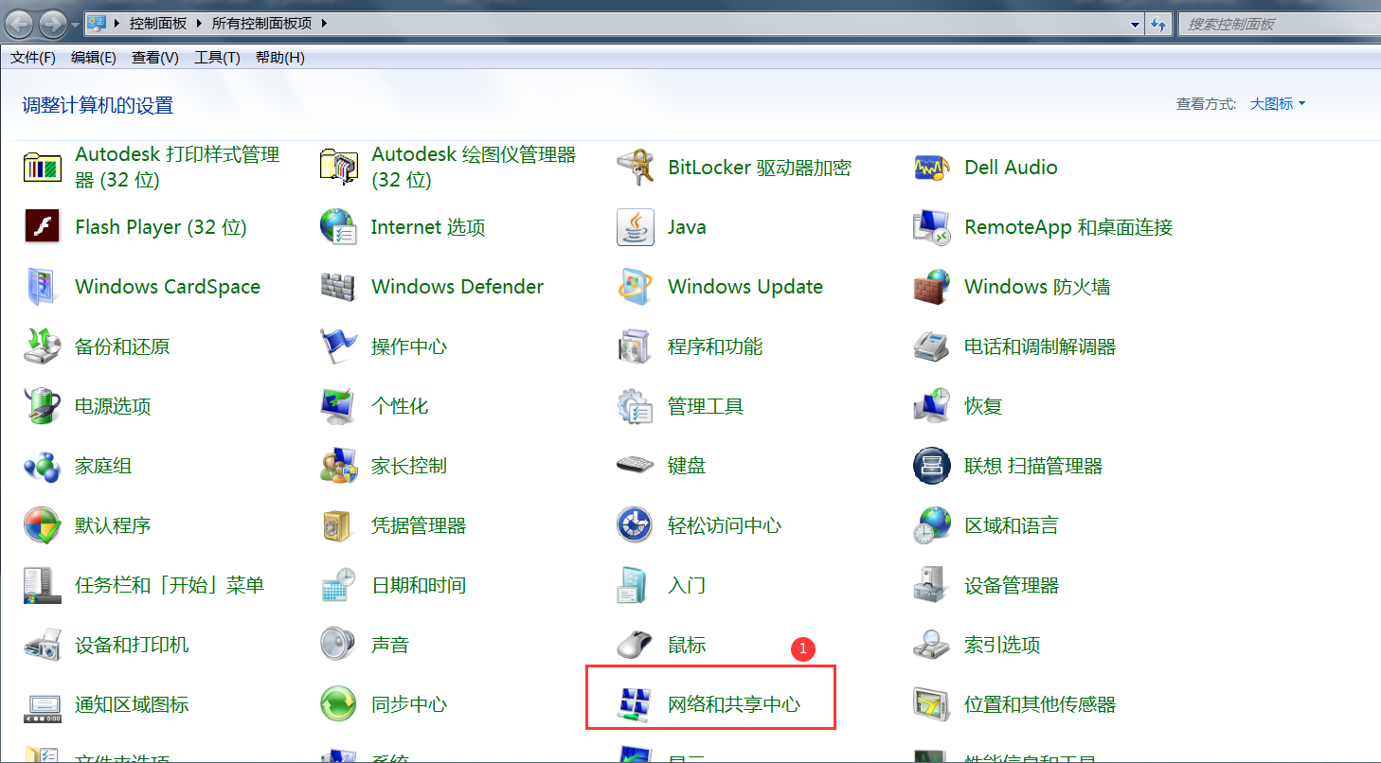The width and height of the screenshot is (1381, 763).
Task: Open Windows Defender wall icon
Action: tap(338, 287)
